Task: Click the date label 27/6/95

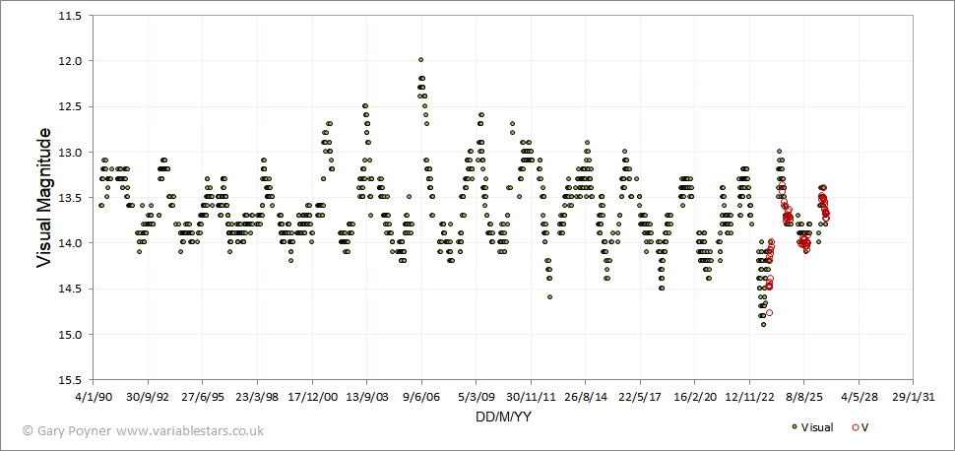Action: point(203,396)
